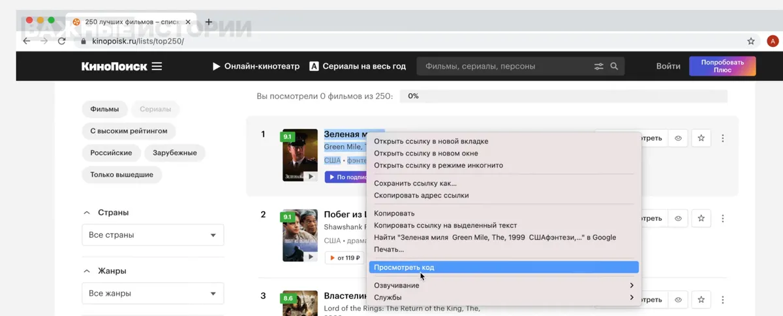Image resolution: width=783 pixels, height=316 pixels.
Task: Add Властелин колец to favorites star
Action: (701, 300)
